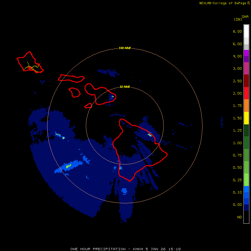This screenshot has height=251, width=251.
Task: Click the ND legend label
Action: click(x=240, y=217)
